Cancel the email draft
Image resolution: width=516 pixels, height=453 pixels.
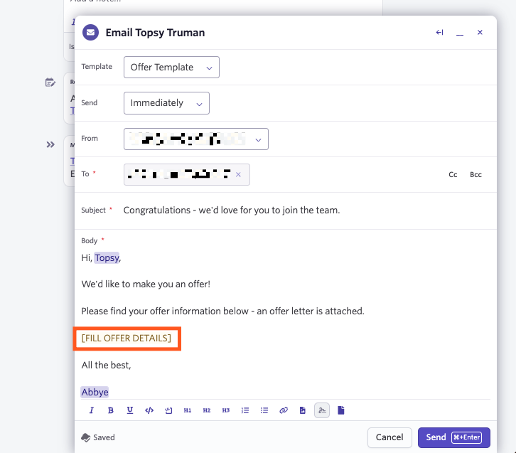pos(389,437)
